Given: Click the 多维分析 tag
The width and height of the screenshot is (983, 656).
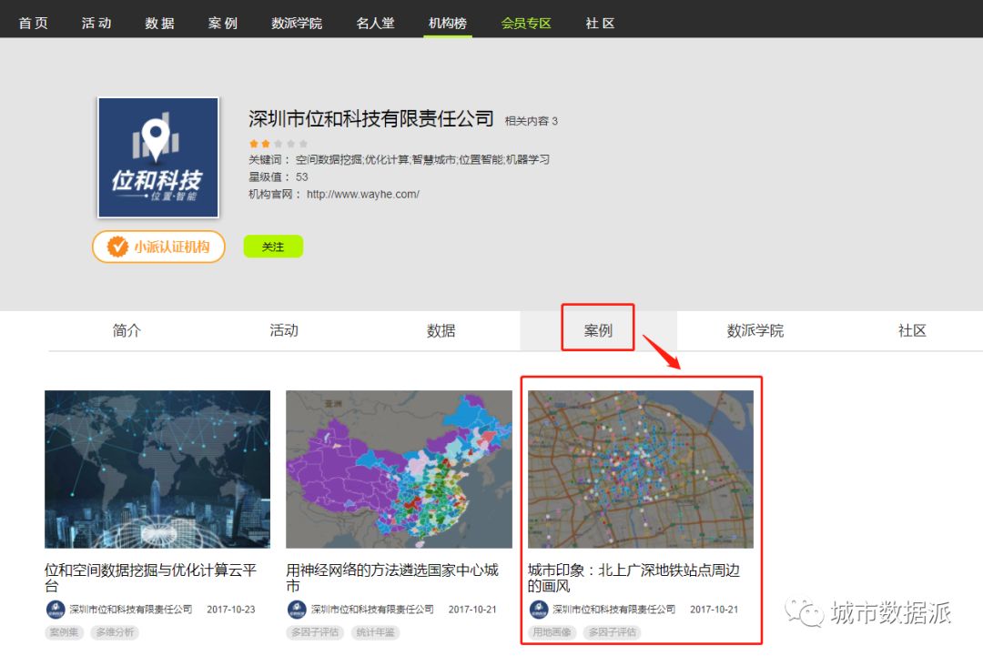Looking at the screenshot, I should (115, 632).
